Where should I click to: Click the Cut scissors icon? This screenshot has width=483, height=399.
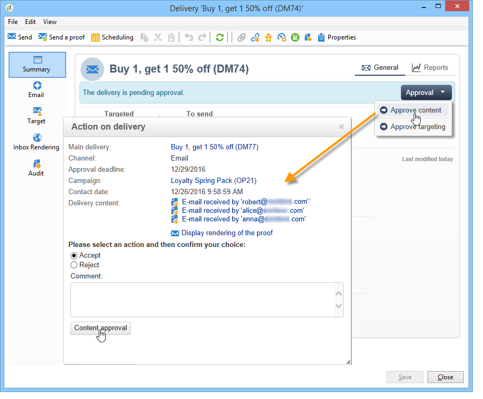(158, 37)
